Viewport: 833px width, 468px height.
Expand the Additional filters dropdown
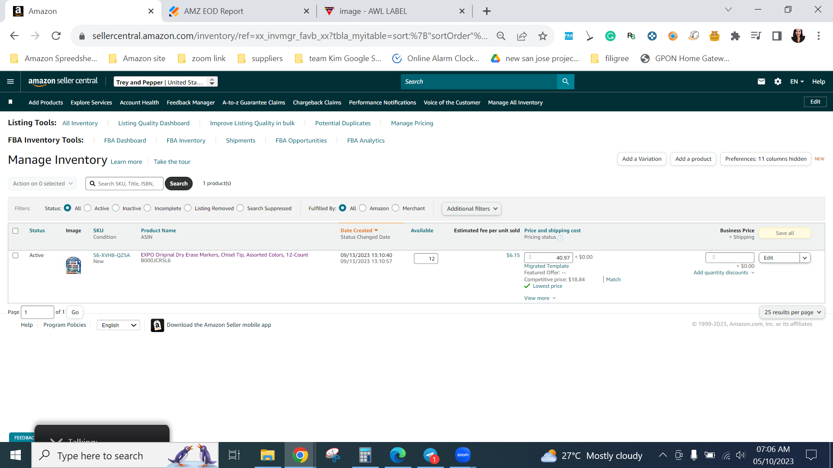point(472,208)
